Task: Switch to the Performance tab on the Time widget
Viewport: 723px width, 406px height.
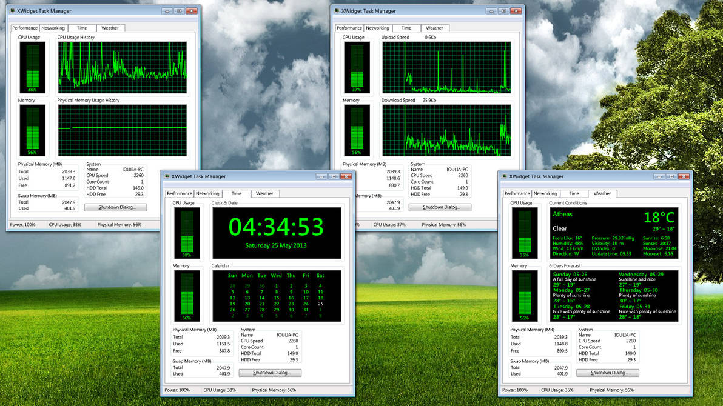Action: pos(180,193)
